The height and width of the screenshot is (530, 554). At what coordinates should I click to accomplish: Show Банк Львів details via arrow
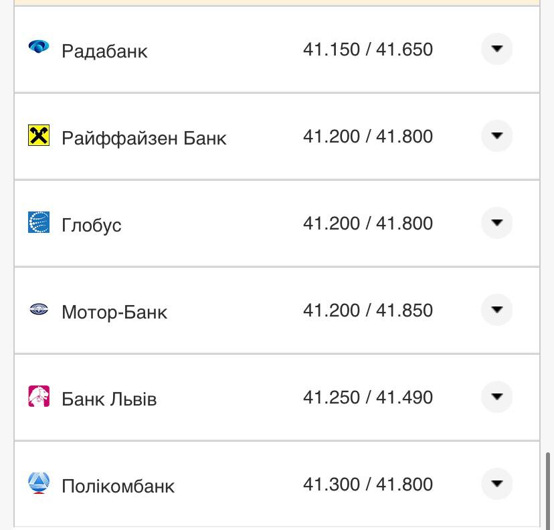click(496, 397)
